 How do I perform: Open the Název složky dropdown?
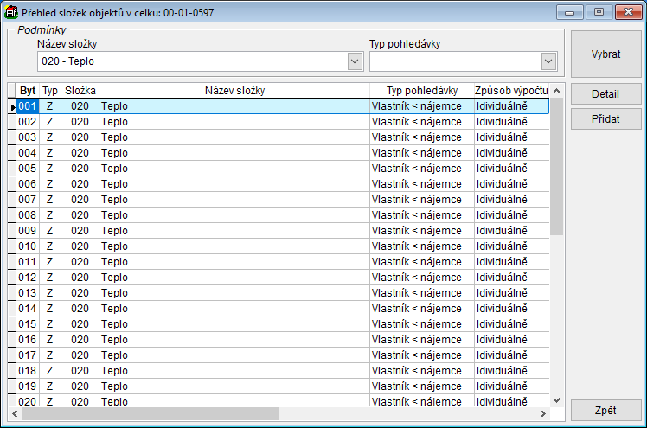(x=355, y=61)
